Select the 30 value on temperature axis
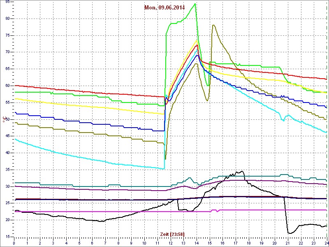 tap(7, 186)
